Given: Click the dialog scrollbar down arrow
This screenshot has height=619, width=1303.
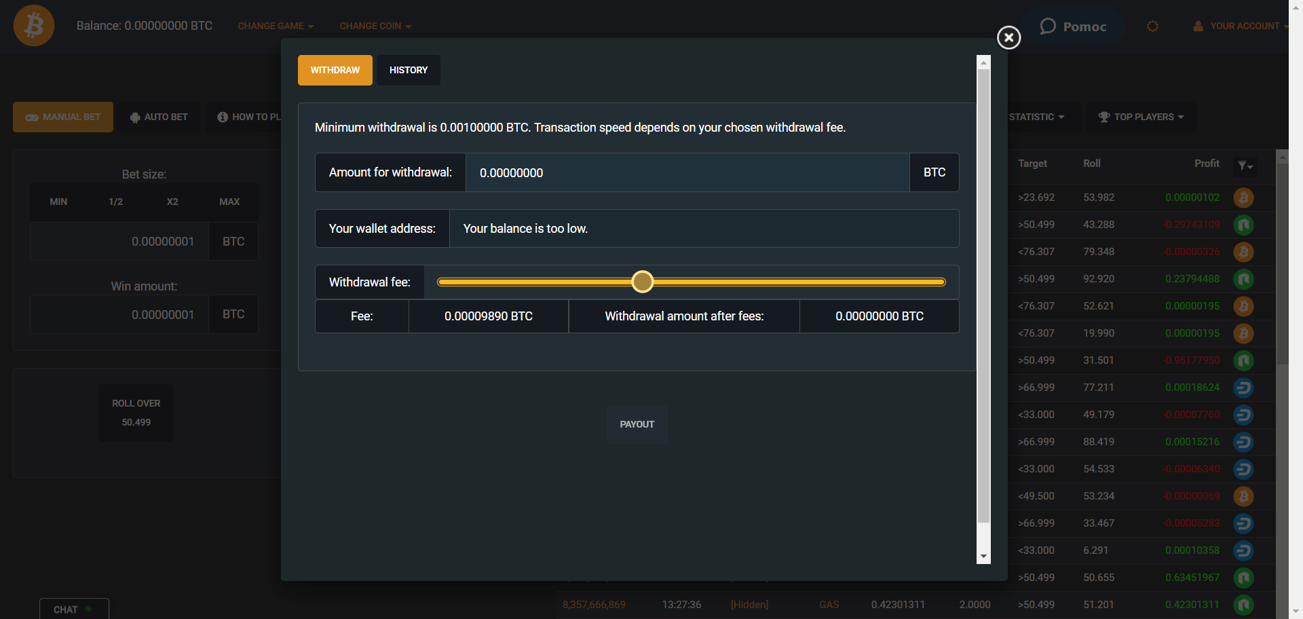Looking at the screenshot, I should pyautogui.click(x=983, y=557).
